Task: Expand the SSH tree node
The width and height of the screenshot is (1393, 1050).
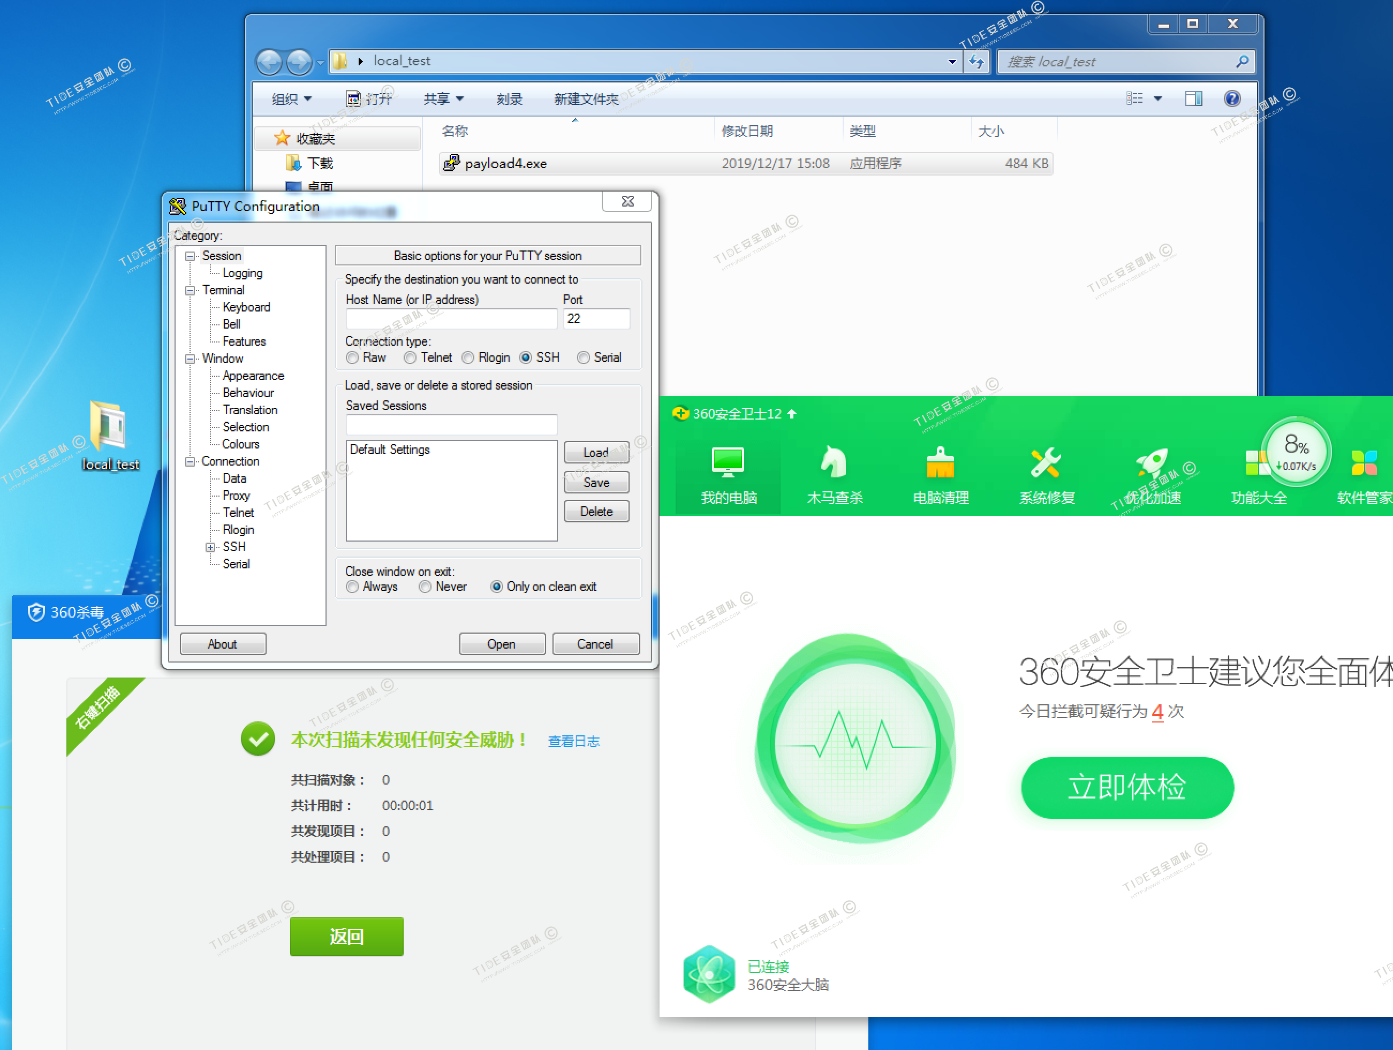Action: pos(211,547)
